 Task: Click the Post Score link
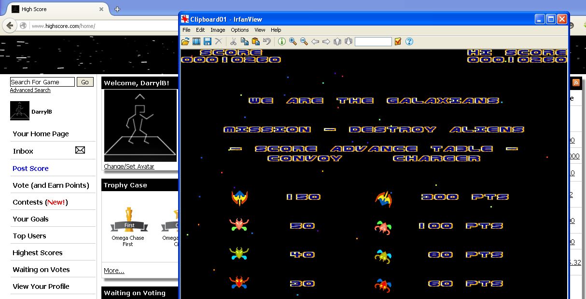click(30, 168)
